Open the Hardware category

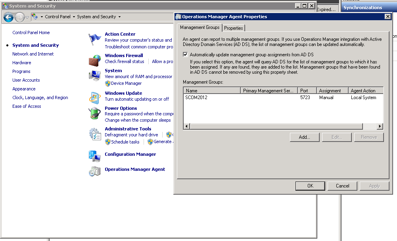click(22, 63)
